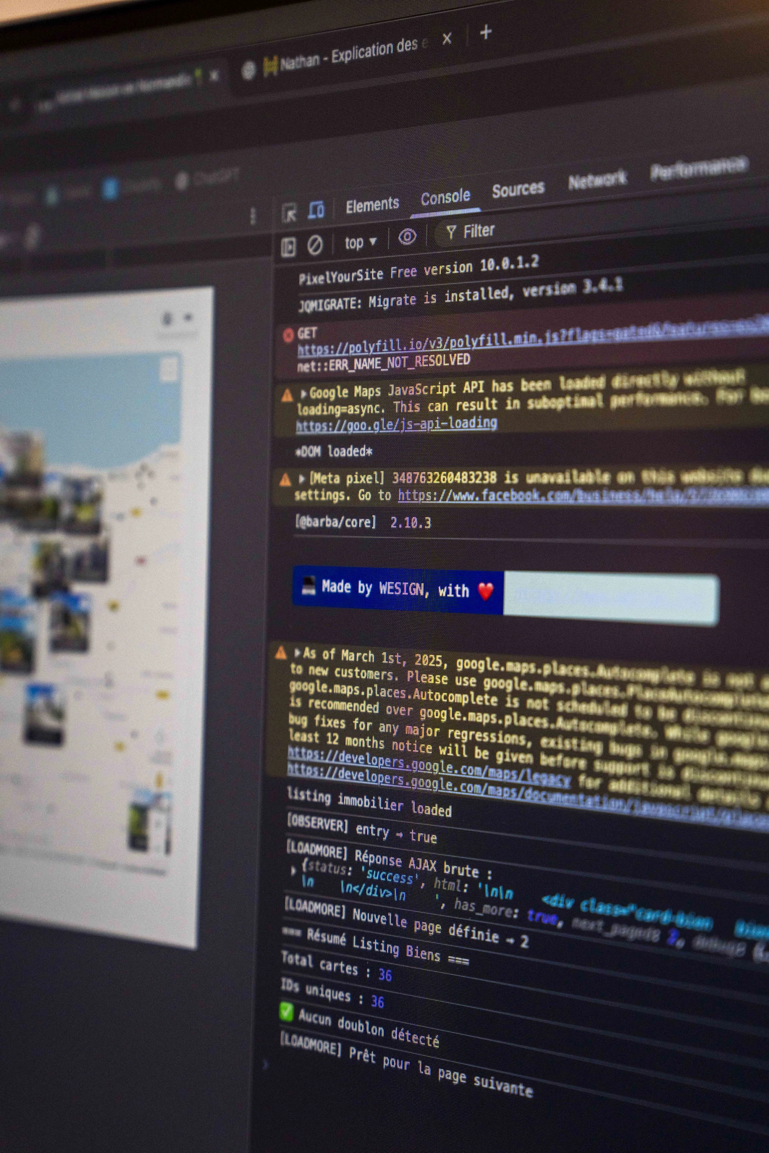Select the [@barba/core] 2.10.3 line
769x1153 pixels.
(363, 522)
